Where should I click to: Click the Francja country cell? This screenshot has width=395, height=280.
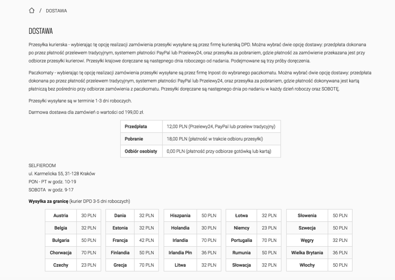120,240
